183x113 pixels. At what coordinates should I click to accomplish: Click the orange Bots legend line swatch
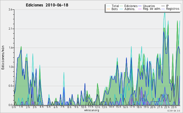point(108,9)
